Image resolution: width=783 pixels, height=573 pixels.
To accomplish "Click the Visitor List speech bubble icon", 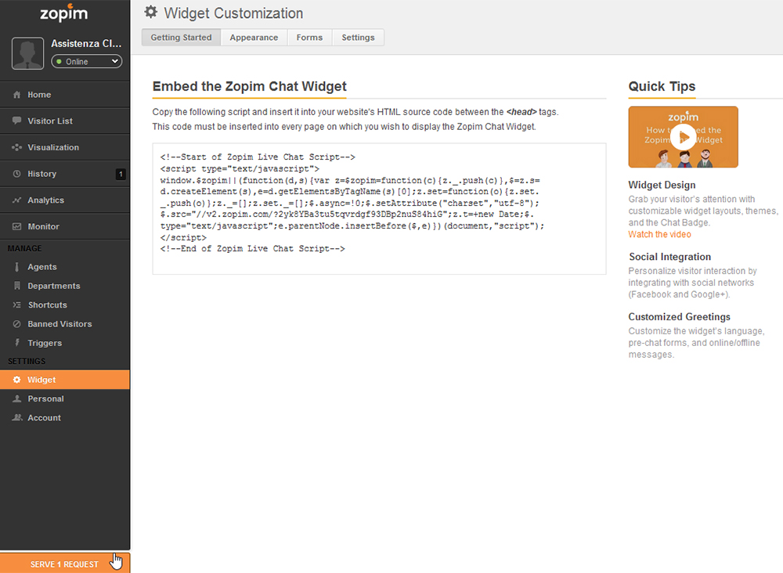I will [x=17, y=121].
